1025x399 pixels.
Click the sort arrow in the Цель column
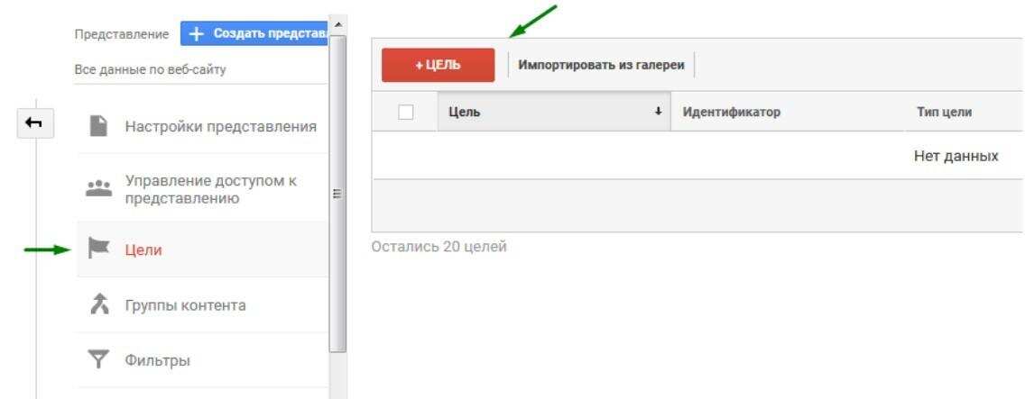pyautogui.click(x=660, y=112)
